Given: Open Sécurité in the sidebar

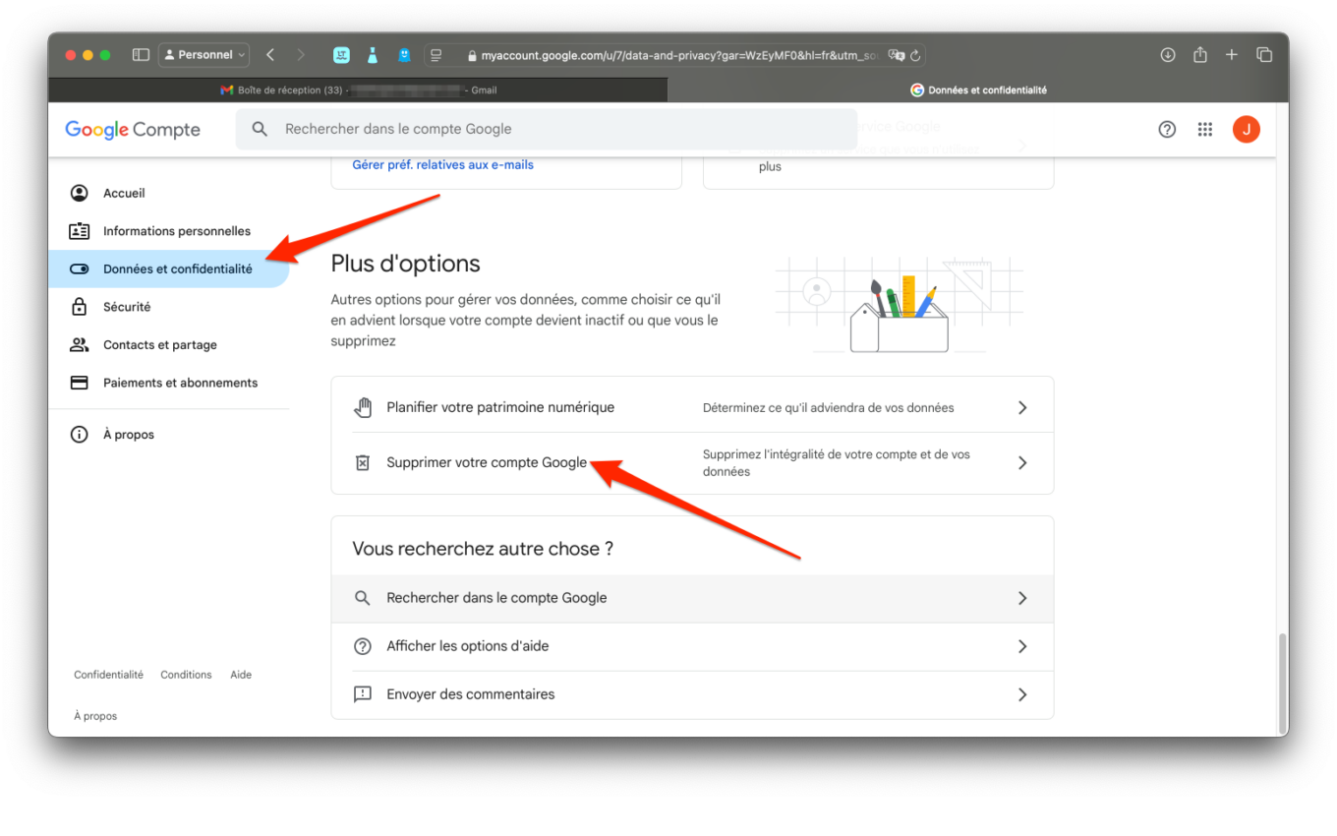Looking at the screenshot, I should [169, 307].
